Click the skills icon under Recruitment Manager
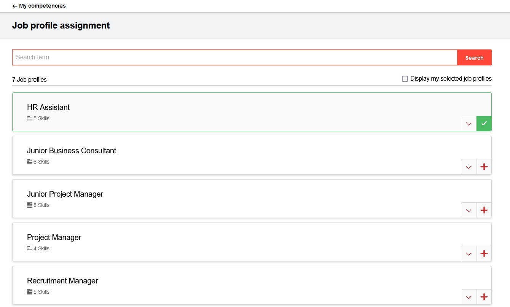Viewport: 510px width, 307px height. click(30, 292)
